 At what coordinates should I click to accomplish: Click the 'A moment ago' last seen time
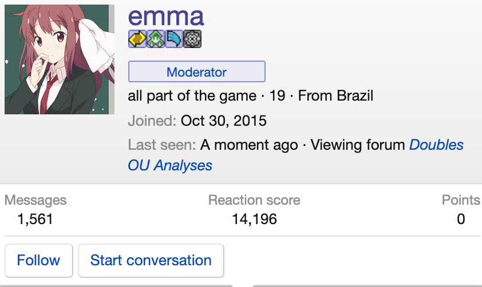pyautogui.click(x=249, y=145)
